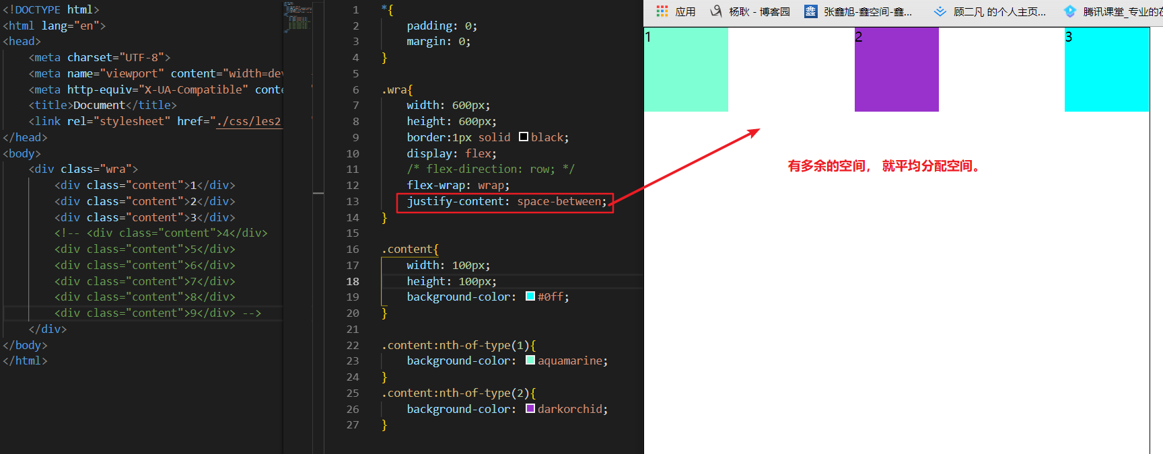Click the .wra{ selector line
The image size is (1163, 454).
point(397,89)
